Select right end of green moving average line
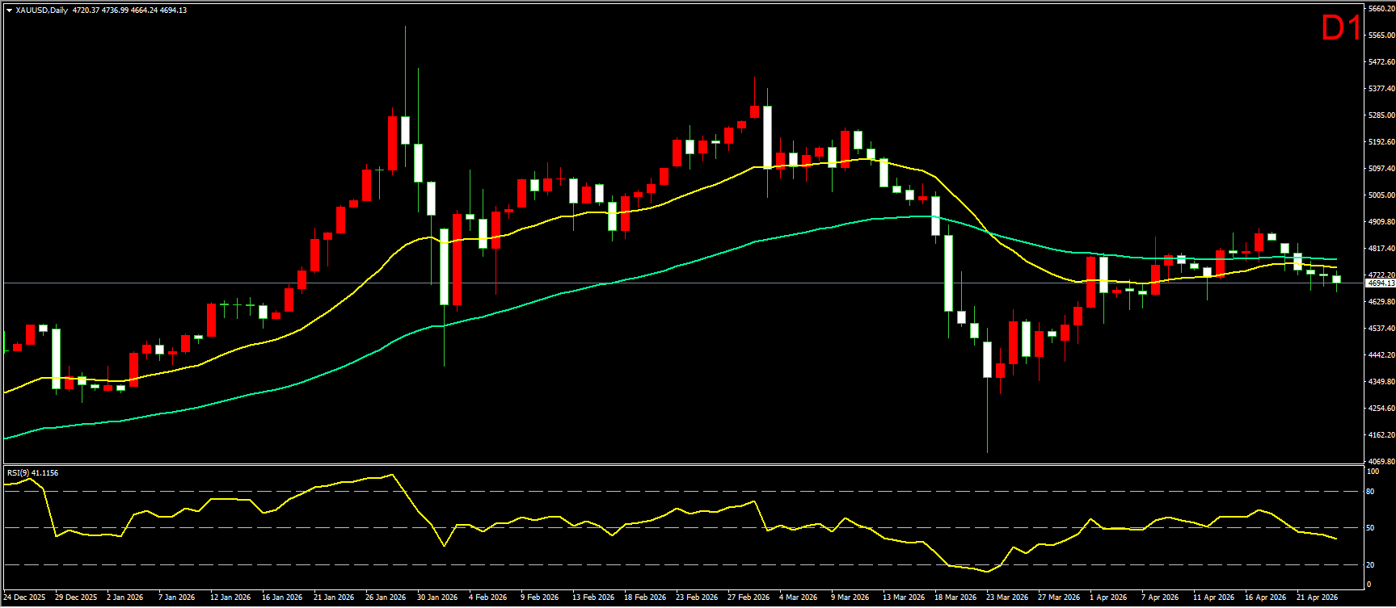This screenshot has width=1396, height=608. coord(1335,259)
